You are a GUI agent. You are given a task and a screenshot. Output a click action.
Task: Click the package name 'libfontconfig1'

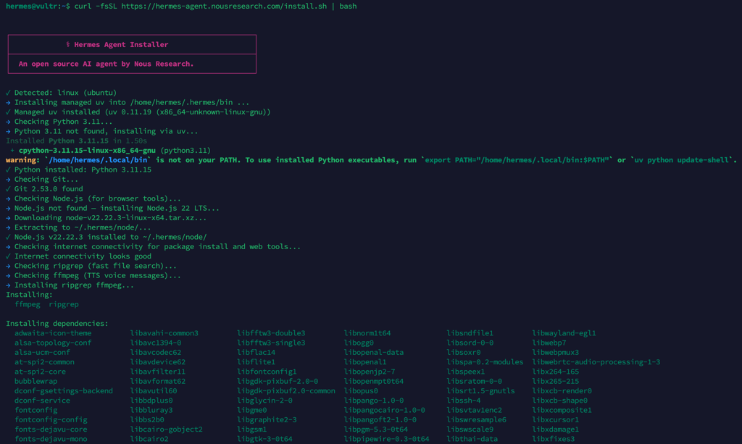tap(267, 372)
